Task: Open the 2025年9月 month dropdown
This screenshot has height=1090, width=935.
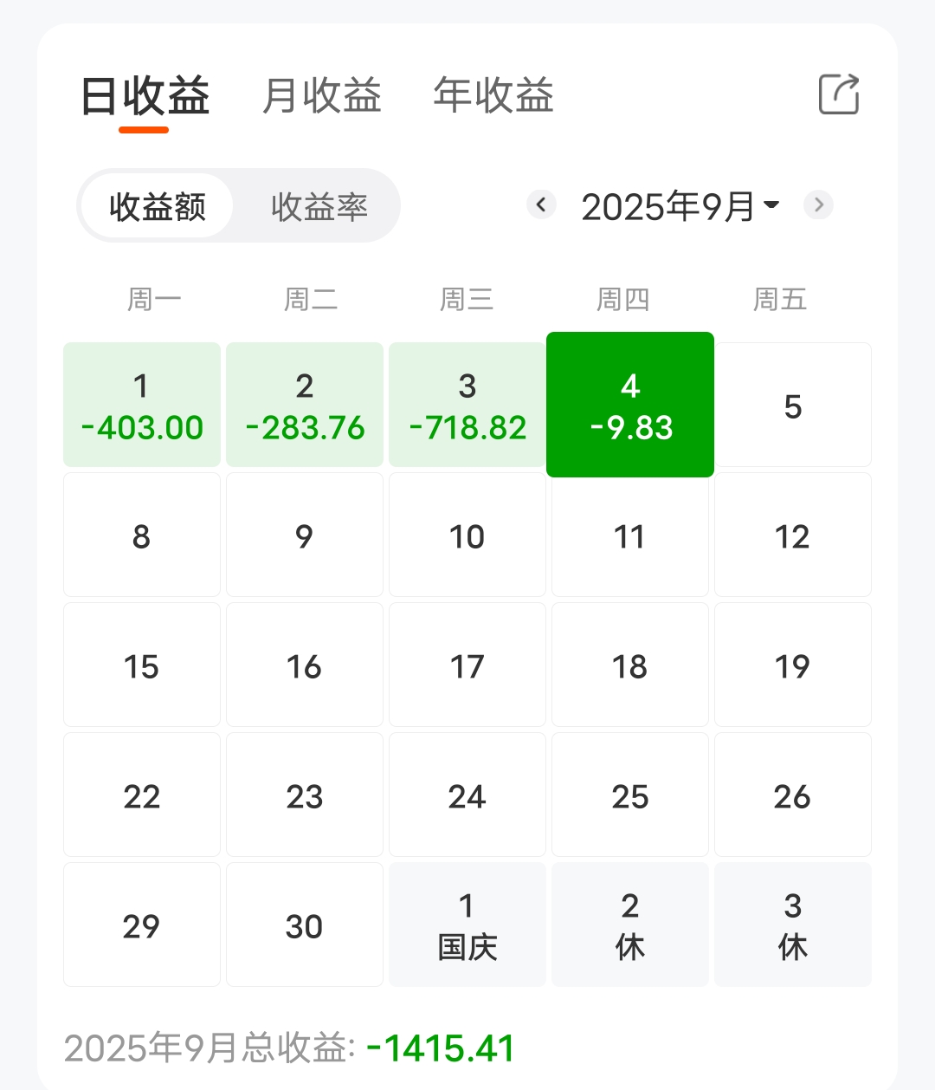Action: coord(680,206)
